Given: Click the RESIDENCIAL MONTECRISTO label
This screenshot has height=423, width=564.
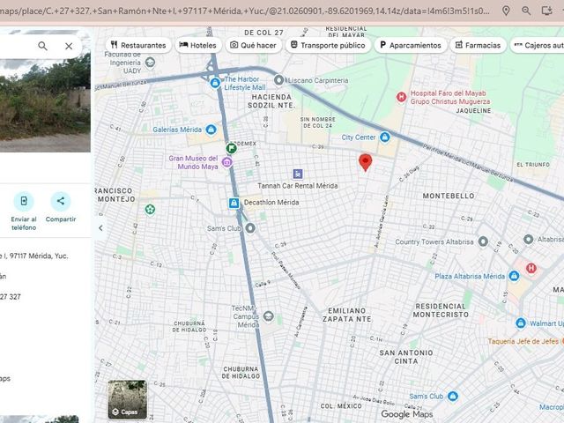Looking at the screenshot, I should point(441,310).
